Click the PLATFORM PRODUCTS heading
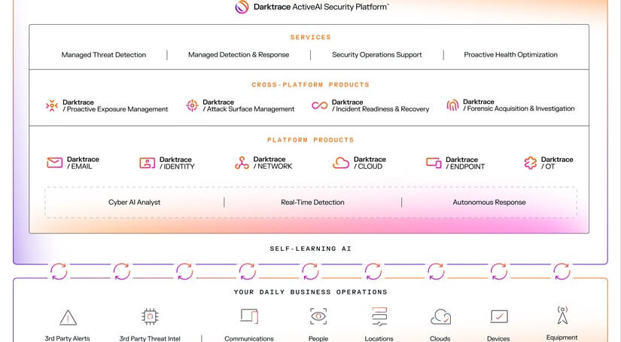 pyautogui.click(x=310, y=140)
